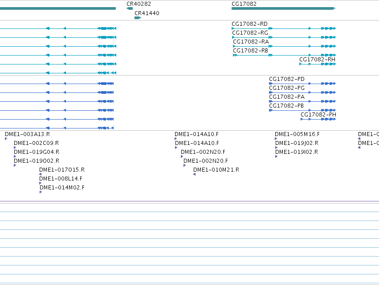Viewport: 379px width, 285px height.
Task: Select the CG17082-RA transcript label
Action: tap(251, 42)
